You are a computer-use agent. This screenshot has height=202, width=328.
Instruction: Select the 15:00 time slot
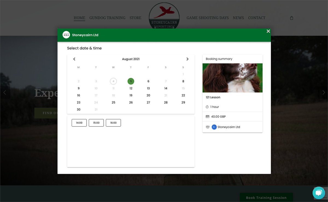click(96, 123)
